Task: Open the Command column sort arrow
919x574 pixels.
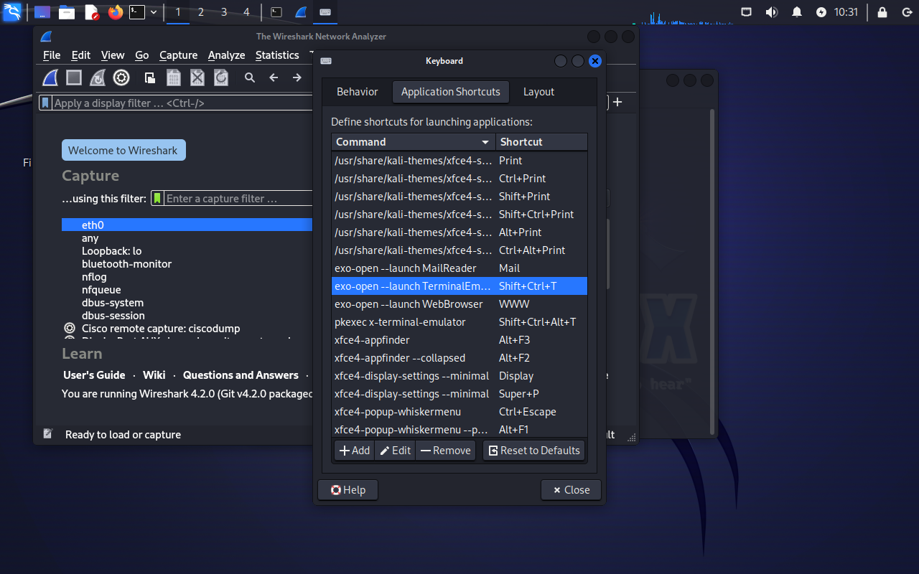Action: (x=486, y=142)
